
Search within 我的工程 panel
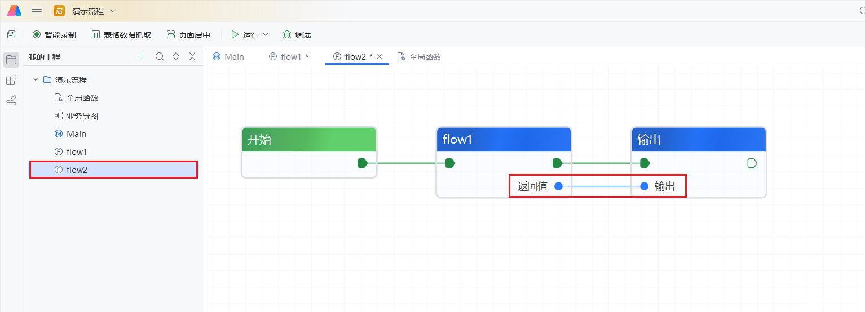pos(160,56)
